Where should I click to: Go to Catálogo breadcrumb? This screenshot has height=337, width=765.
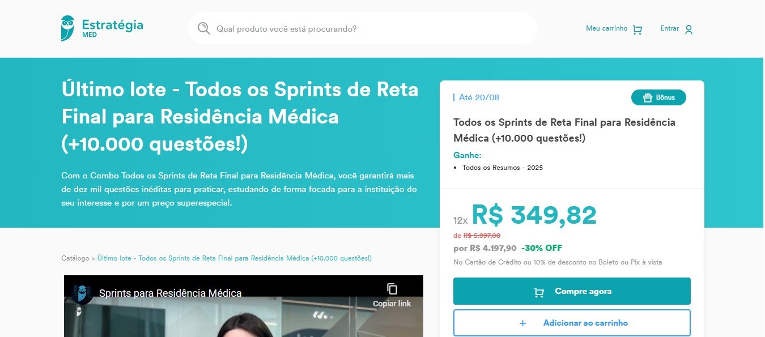75,258
